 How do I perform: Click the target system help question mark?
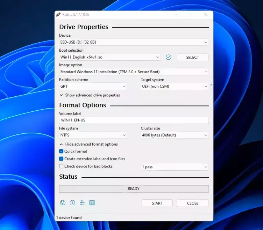pyautogui.click(x=211, y=86)
